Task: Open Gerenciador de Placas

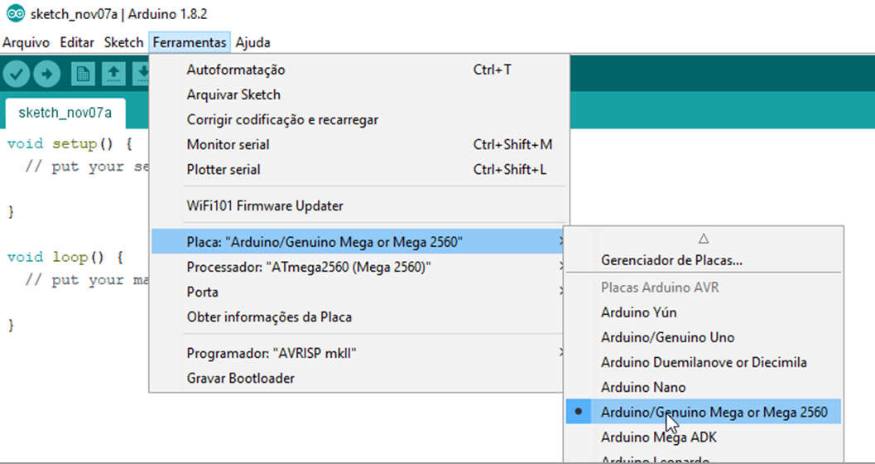Action: point(671,260)
